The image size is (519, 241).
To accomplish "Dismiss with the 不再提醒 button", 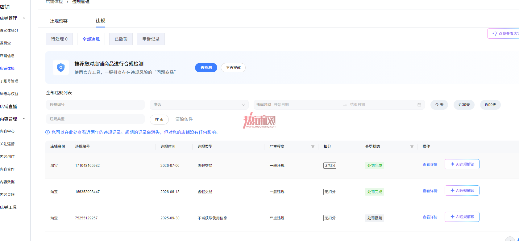I will [x=233, y=68].
